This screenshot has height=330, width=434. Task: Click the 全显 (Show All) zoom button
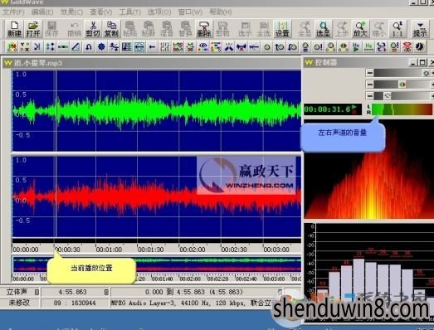pos(305,29)
